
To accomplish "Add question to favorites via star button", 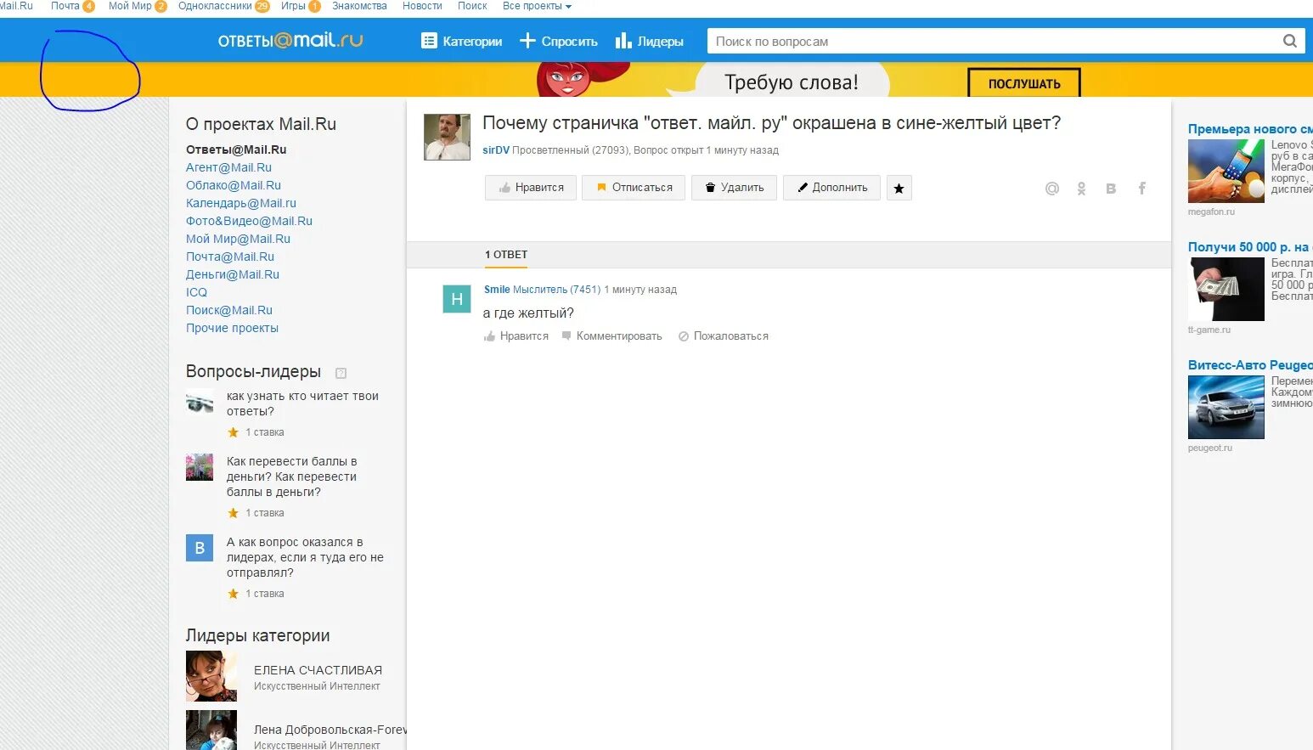I will [x=899, y=188].
